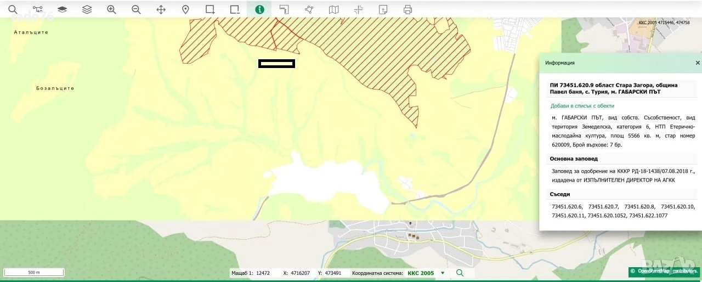Click neighbor parcel 73451.620.8

(x=639, y=206)
